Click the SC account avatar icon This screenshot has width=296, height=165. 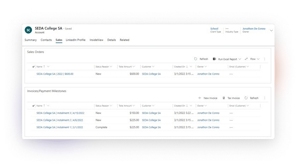(28, 30)
